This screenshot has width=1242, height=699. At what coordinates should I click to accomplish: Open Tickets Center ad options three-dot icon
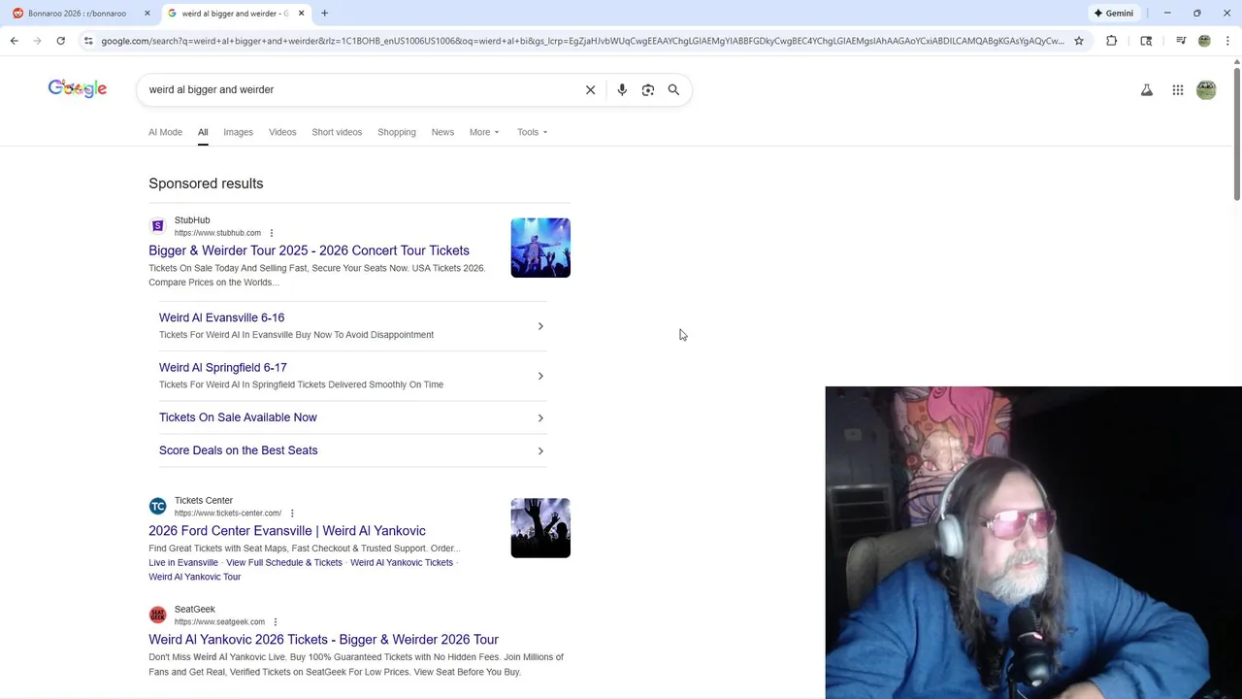(x=292, y=514)
